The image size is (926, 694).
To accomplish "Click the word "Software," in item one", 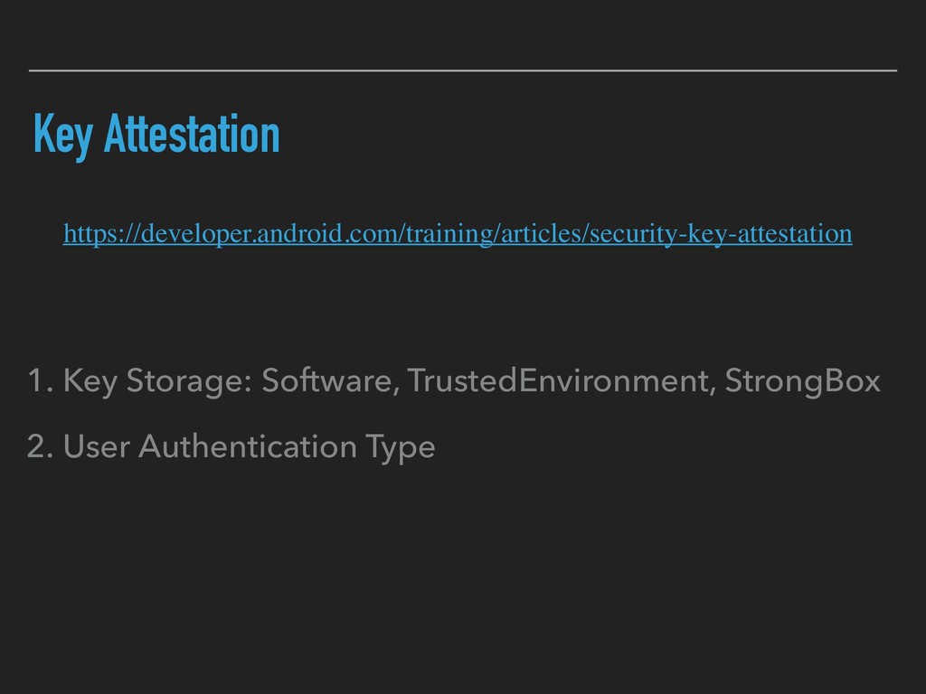I will [x=329, y=383].
